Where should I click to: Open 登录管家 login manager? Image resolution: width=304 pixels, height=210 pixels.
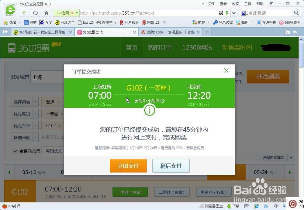click(x=223, y=22)
